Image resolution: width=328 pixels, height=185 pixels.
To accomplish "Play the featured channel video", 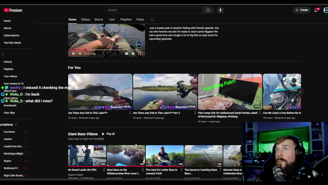I will 73,54.
